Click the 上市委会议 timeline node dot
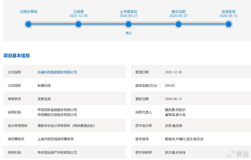 128,24
